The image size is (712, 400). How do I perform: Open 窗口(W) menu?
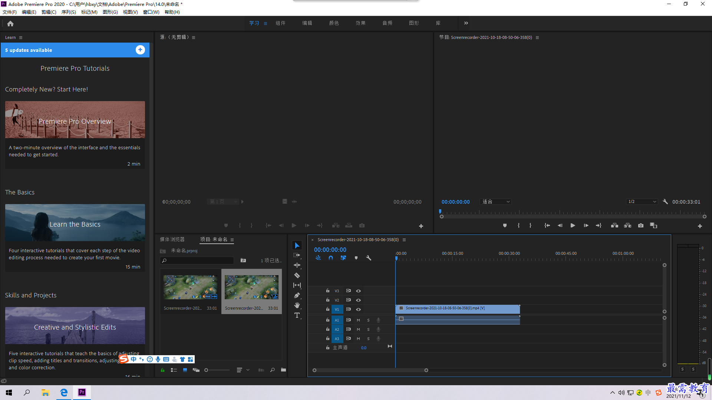click(151, 12)
